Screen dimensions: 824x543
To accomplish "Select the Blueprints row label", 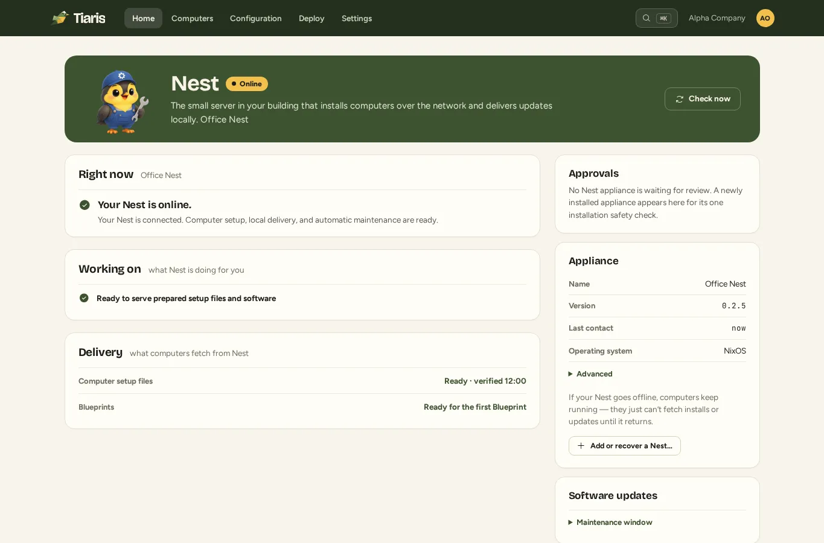I will (96, 407).
